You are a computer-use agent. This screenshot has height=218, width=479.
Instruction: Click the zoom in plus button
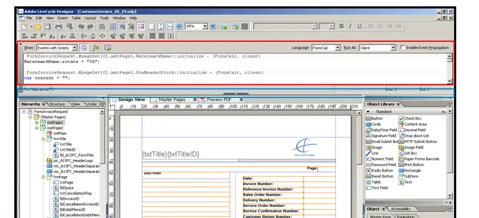pyautogui.click(x=213, y=26)
